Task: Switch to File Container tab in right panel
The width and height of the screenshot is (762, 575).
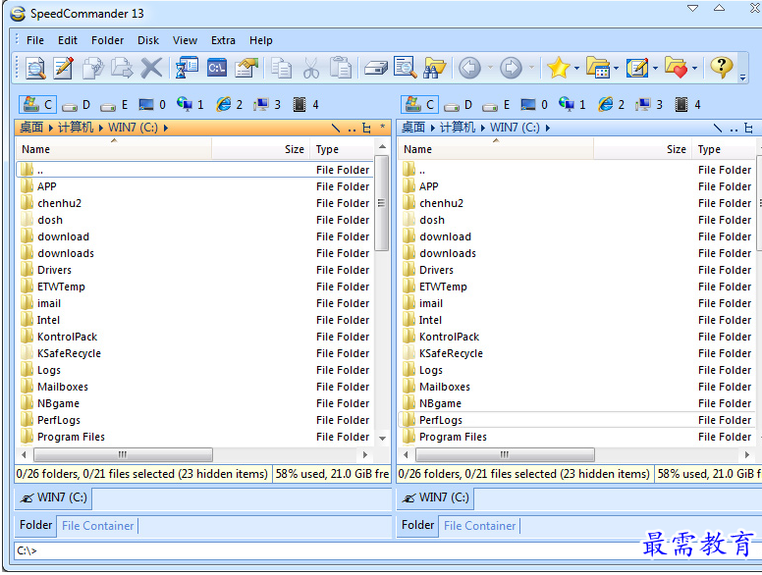Action: (x=479, y=526)
